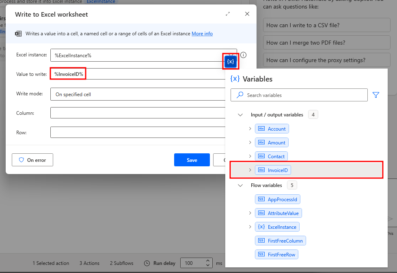Select the AttributeValue flow variable
Image resolution: width=397 pixels, height=273 pixels.
coord(278,213)
